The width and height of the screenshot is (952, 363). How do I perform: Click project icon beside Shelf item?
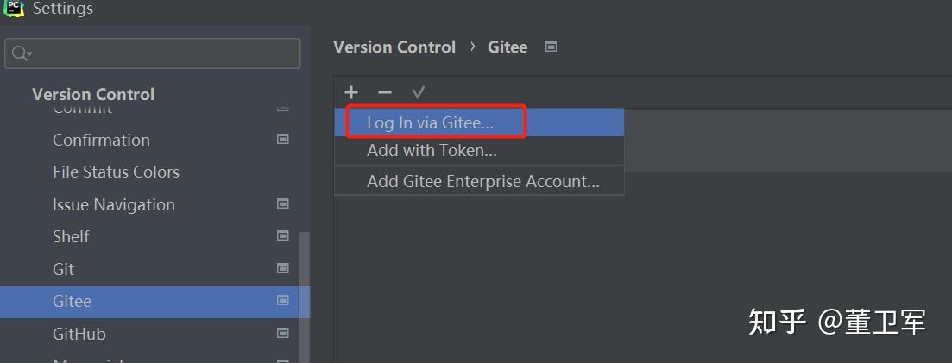tap(282, 235)
